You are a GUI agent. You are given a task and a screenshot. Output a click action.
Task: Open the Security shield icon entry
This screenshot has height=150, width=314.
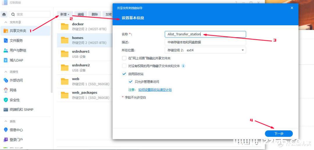point(6,100)
